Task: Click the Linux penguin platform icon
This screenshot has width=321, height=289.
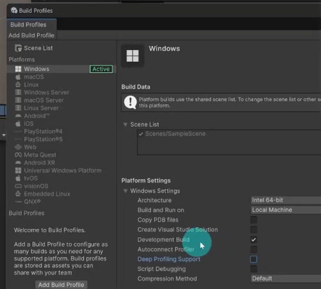Action: [18, 85]
